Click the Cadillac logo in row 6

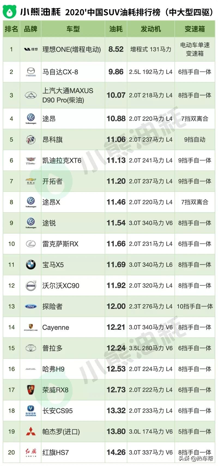(x=31, y=160)
